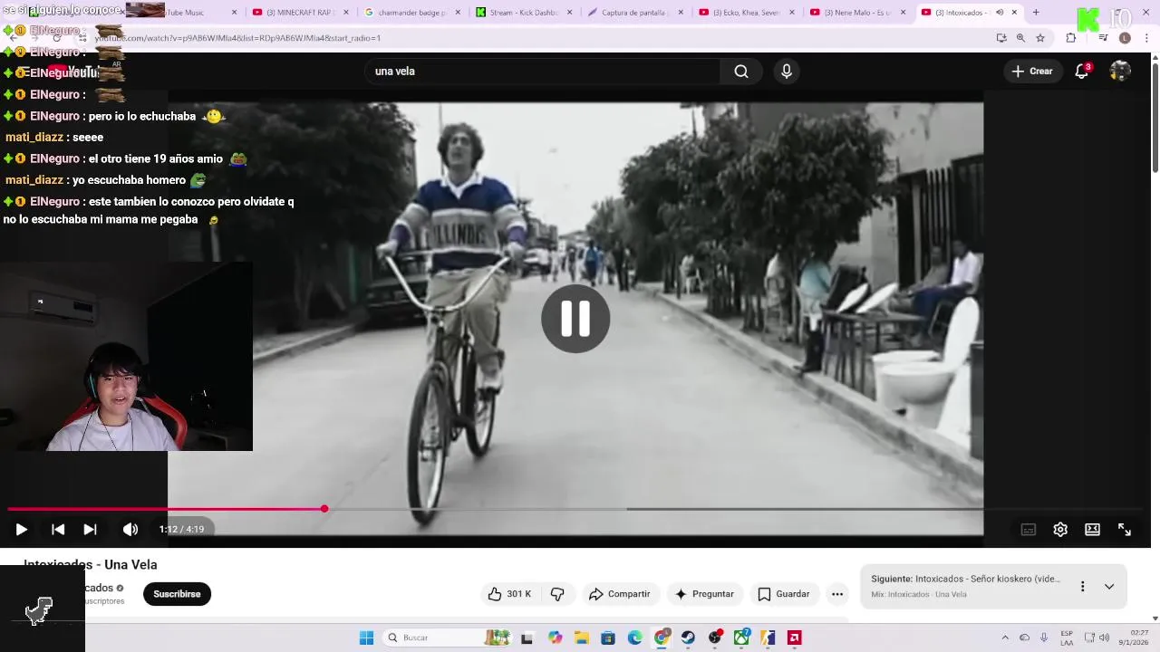Bookmark this page with the star icon

tap(1040, 38)
